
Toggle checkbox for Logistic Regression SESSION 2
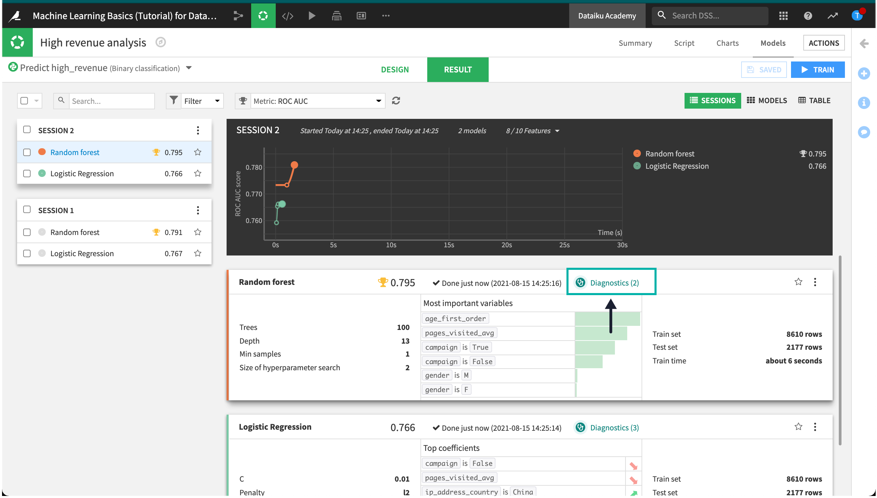(27, 173)
